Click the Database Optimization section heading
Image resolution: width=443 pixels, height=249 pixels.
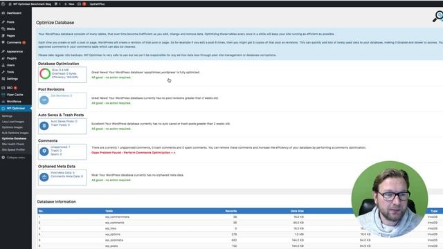coord(58,64)
